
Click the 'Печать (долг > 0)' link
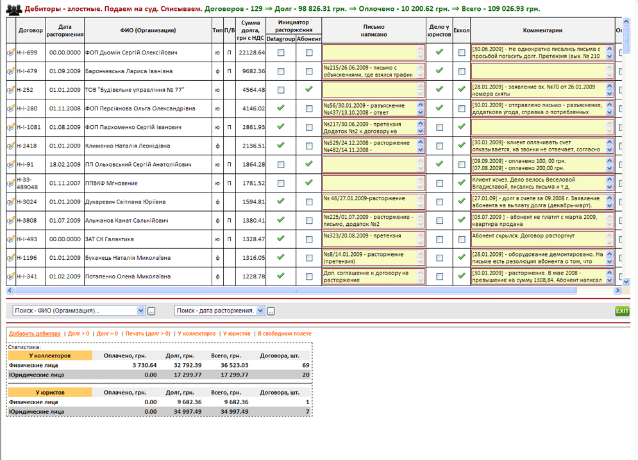click(x=147, y=334)
